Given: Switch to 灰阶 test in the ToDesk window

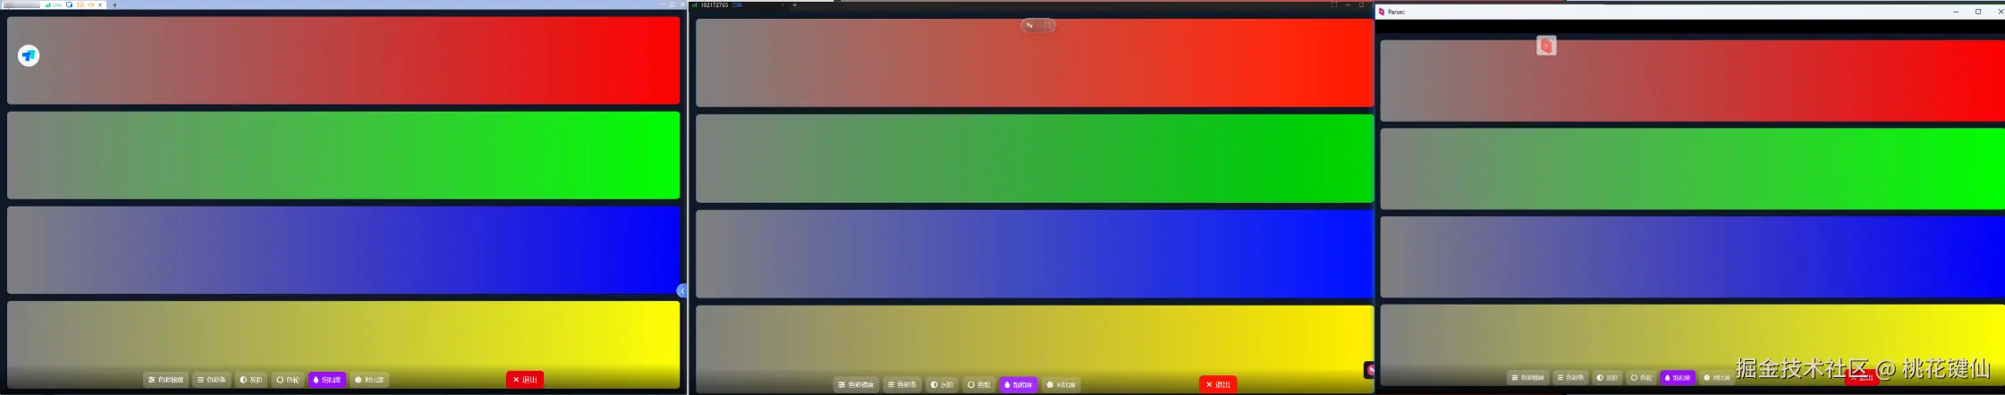Looking at the screenshot, I should (x=251, y=380).
